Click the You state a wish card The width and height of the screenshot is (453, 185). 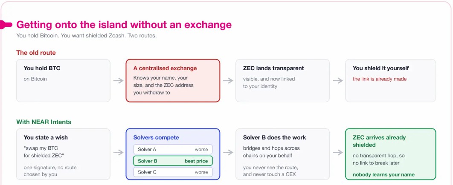click(x=63, y=154)
